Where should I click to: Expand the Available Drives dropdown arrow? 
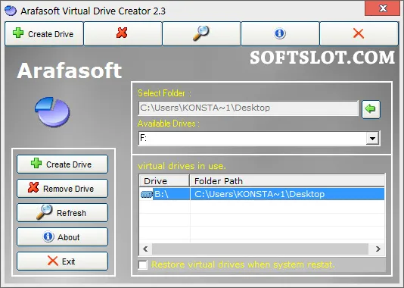(372, 139)
